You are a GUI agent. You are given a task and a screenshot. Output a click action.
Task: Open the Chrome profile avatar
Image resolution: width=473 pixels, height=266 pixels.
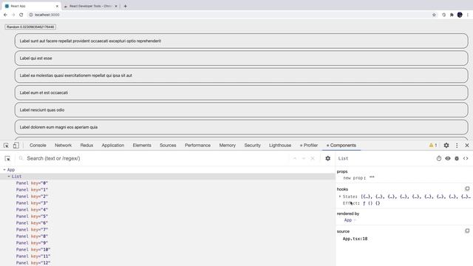coord(460,15)
